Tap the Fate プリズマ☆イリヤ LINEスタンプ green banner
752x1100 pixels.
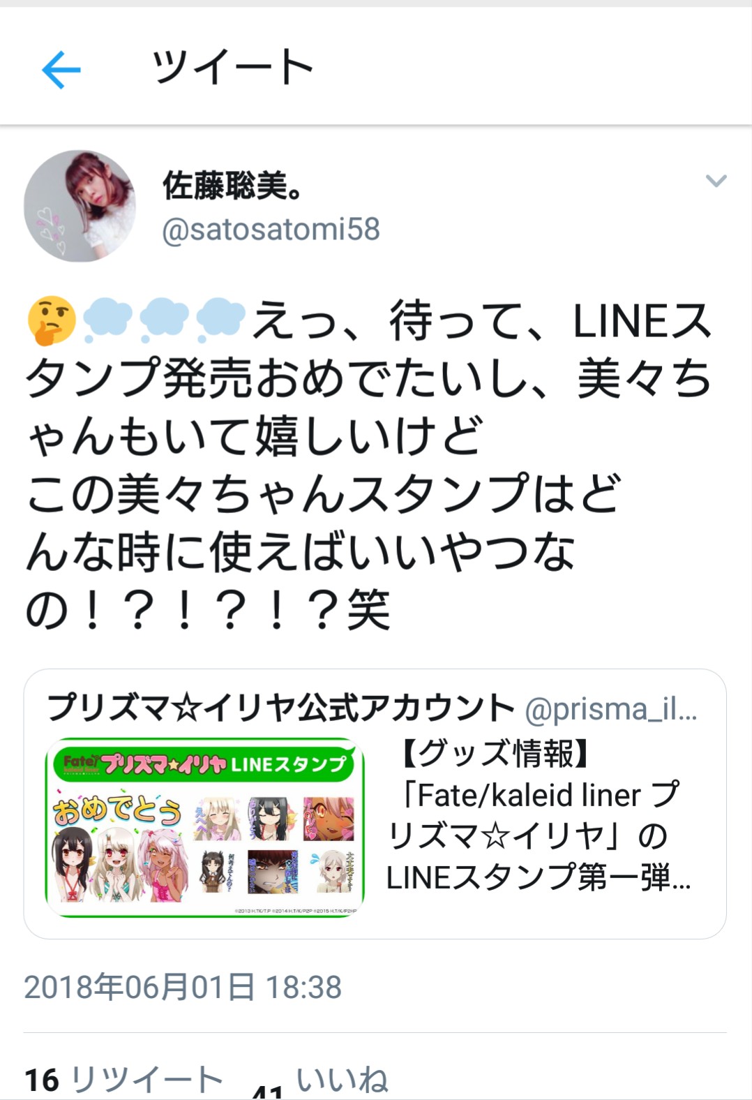click(x=204, y=764)
